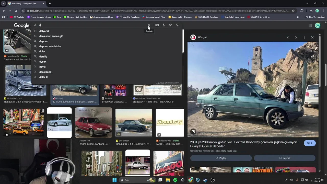Viewport: 327px width, 184px height.
Task: Open the three-dot menu in preview panel
Action: 304,37
